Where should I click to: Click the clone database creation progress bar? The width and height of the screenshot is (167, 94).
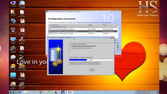coord(91,60)
